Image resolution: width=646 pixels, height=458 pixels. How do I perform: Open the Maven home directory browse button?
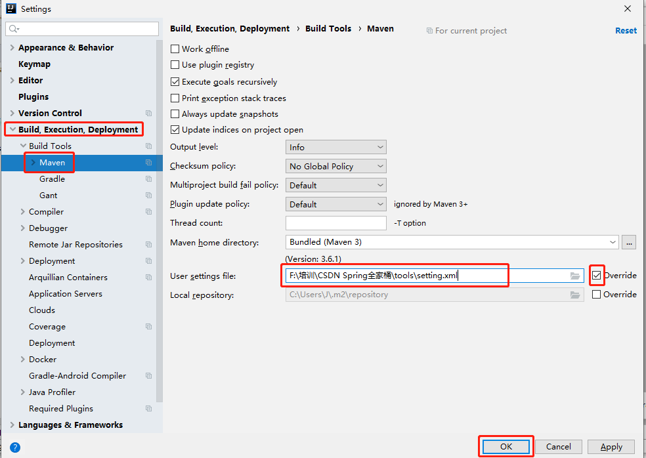[x=628, y=241]
